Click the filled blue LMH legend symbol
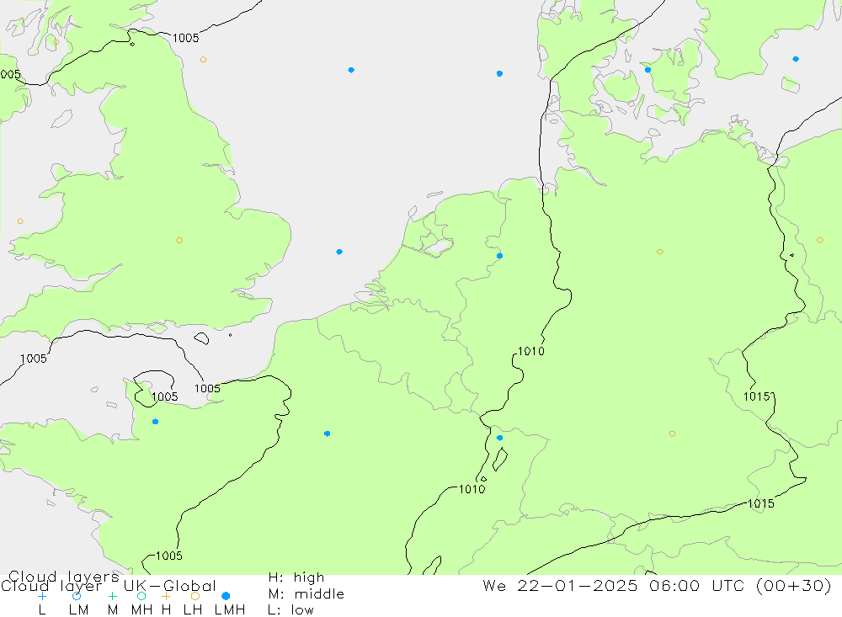Screen dimensions: 842x617 pos(226,596)
